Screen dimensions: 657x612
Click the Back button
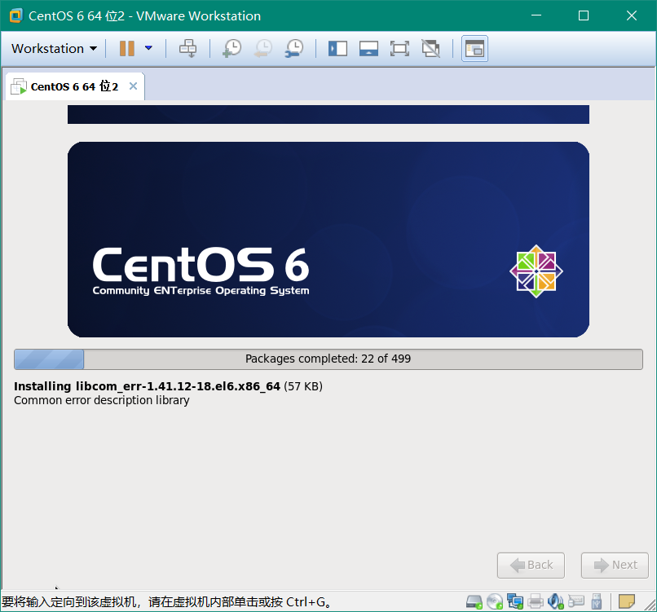tap(531, 565)
